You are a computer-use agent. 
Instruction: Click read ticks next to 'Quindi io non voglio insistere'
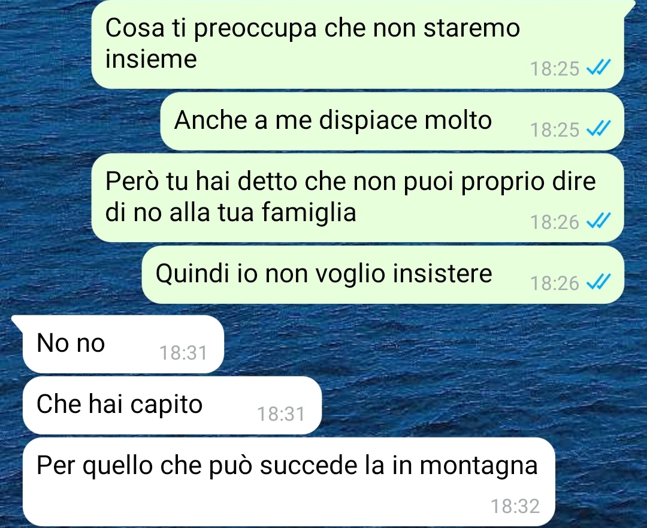(598, 282)
